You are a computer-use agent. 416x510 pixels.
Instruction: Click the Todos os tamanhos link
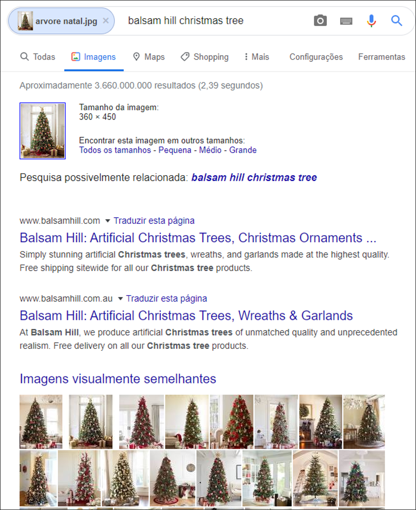pyautogui.click(x=115, y=150)
